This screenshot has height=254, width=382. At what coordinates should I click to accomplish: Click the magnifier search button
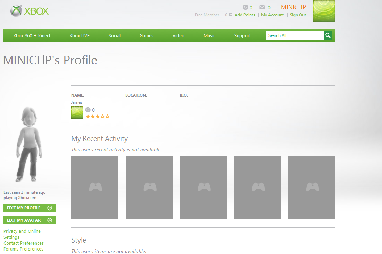coord(328,35)
